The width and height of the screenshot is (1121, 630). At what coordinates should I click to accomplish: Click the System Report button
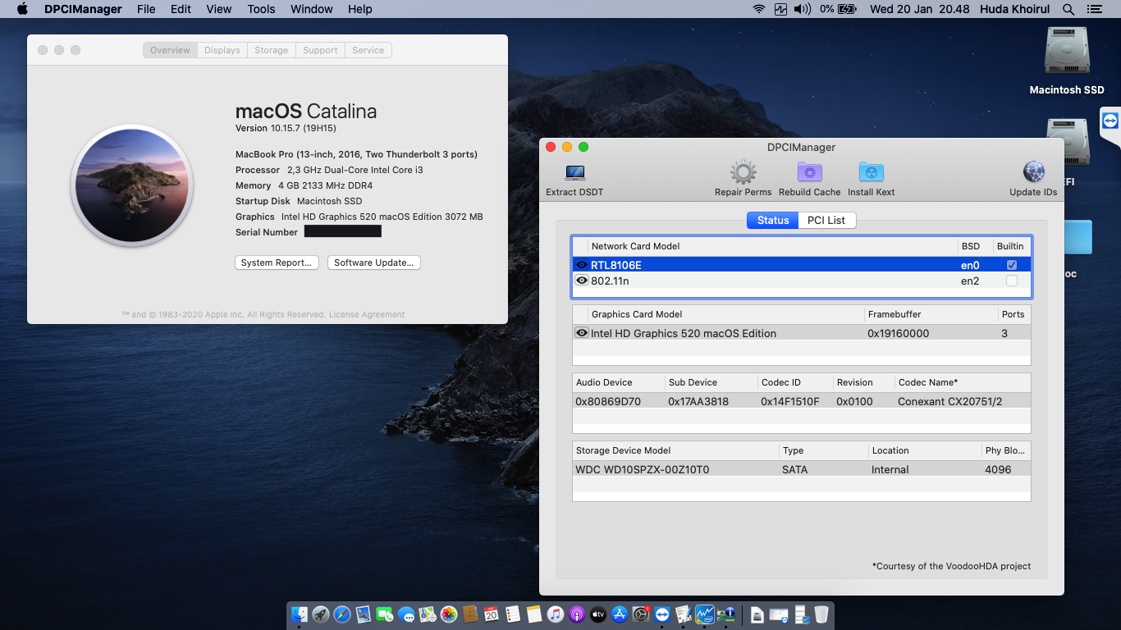(x=277, y=262)
